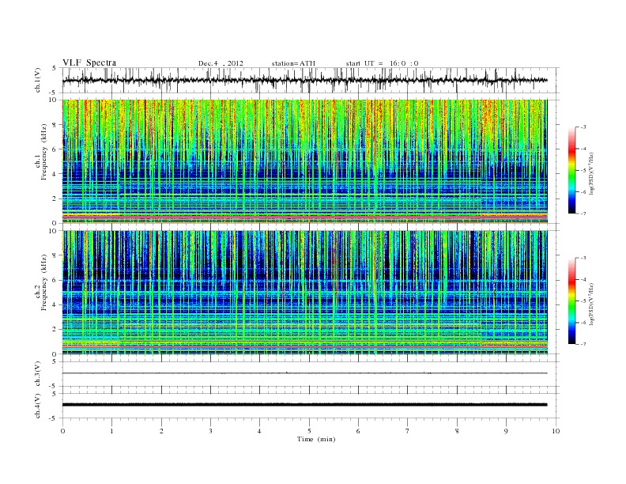Click the ch.1 spectrogram color scale bar

(x=571, y=170)
